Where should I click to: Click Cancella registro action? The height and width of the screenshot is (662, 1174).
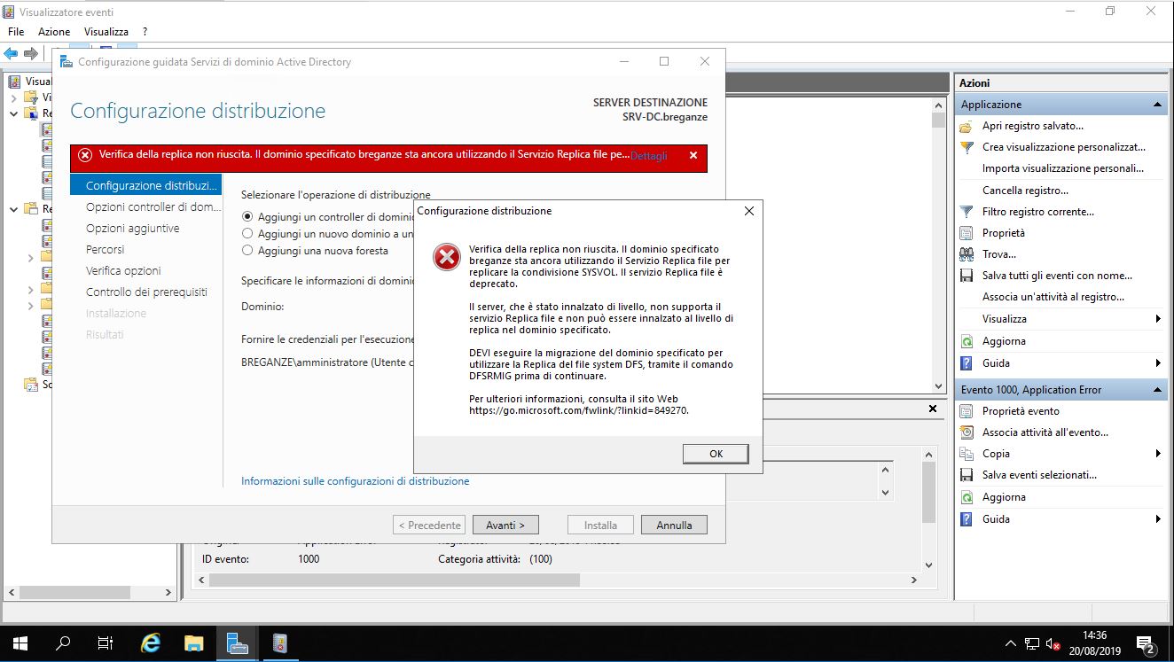(x=1025, y=191)
